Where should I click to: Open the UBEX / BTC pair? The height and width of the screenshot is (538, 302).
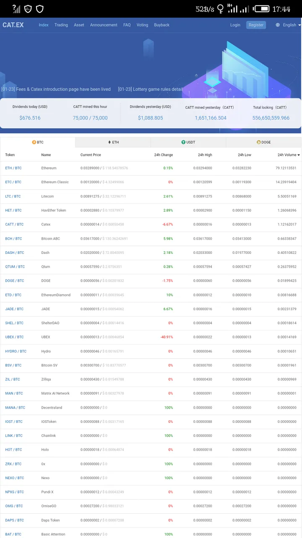(14, 337)
